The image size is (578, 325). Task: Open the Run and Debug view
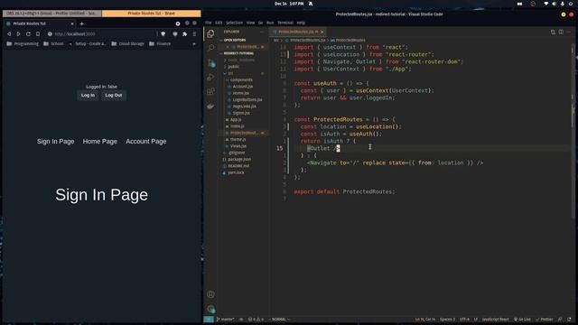210,77
